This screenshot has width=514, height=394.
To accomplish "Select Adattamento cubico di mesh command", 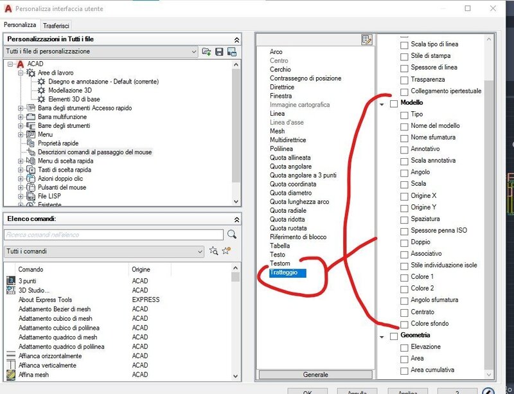I will 55,318.
